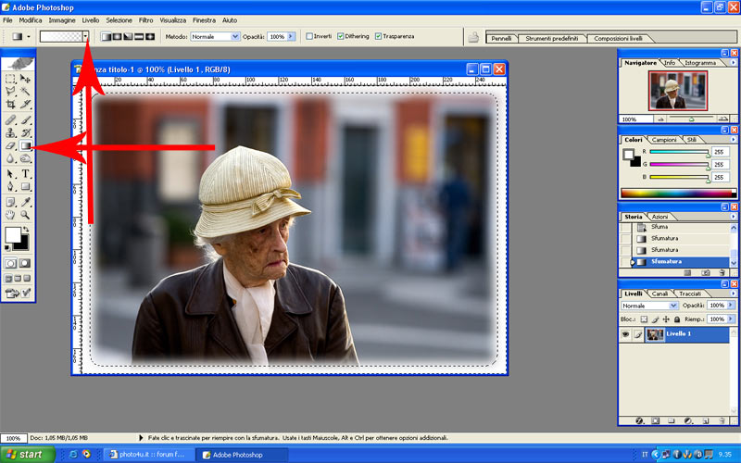Screen dimensions: 741x463
Task: Switch to the Azioni tab
Action: coord(659,217)
